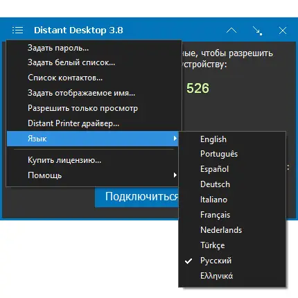Open the hamburger menu icon
Viewport: 298px width, 298px height.
pos(17,30)
